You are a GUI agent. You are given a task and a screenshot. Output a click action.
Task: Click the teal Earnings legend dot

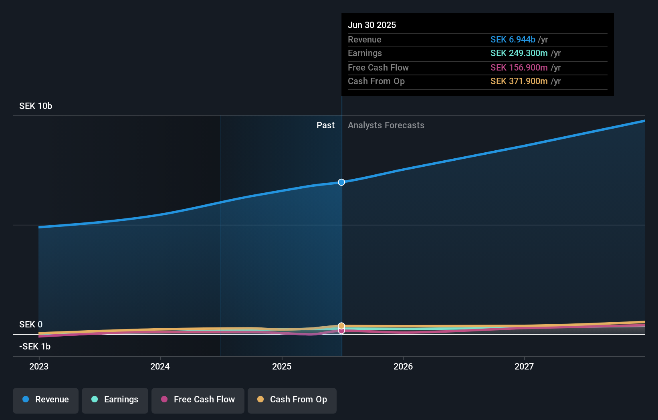pyautogui.click(x=95, y=399)
